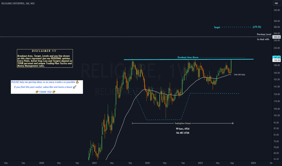Click the 165.00 price scale label

pyautogui.click(x=277, y=73)
